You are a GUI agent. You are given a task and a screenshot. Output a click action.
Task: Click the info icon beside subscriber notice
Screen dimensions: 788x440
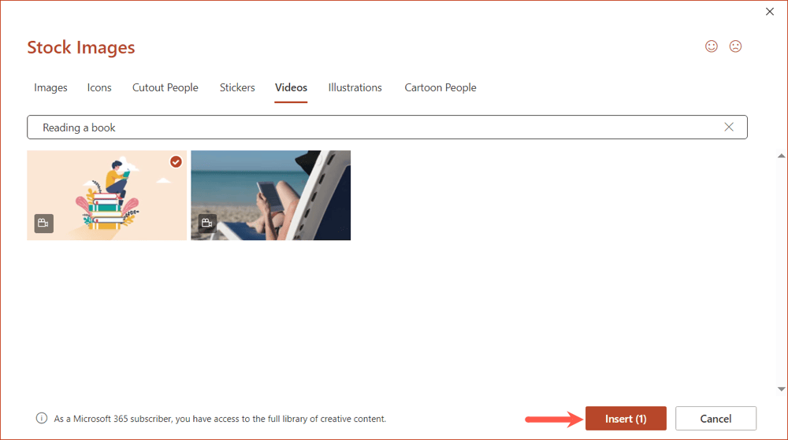(x=42, y=419)
